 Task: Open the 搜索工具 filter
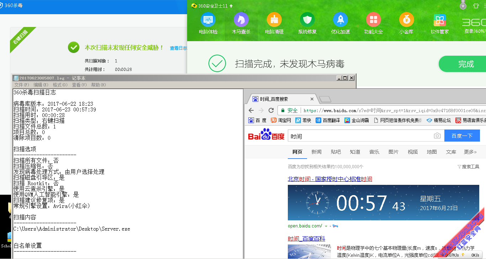point(468,167)
